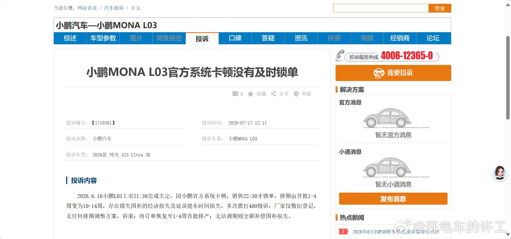Click the star favorite icon
This screenshot has width=511, height=239.
point(250,94)
